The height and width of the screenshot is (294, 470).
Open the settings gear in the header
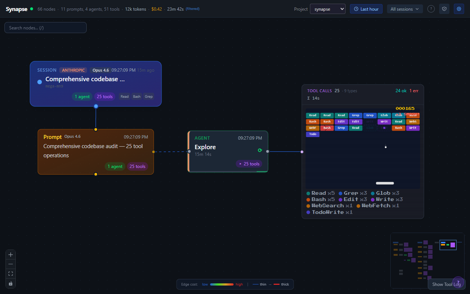pos(459,8)
